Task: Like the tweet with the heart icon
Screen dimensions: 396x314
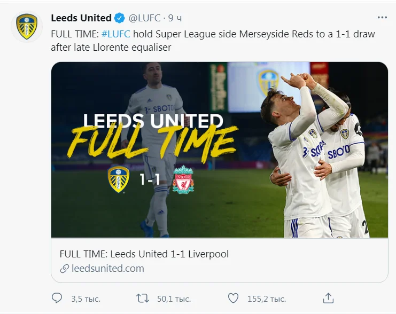Action: tap(233, 298)
